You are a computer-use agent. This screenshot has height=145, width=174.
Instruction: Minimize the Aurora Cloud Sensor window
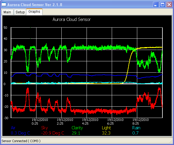tap(156, 4)
